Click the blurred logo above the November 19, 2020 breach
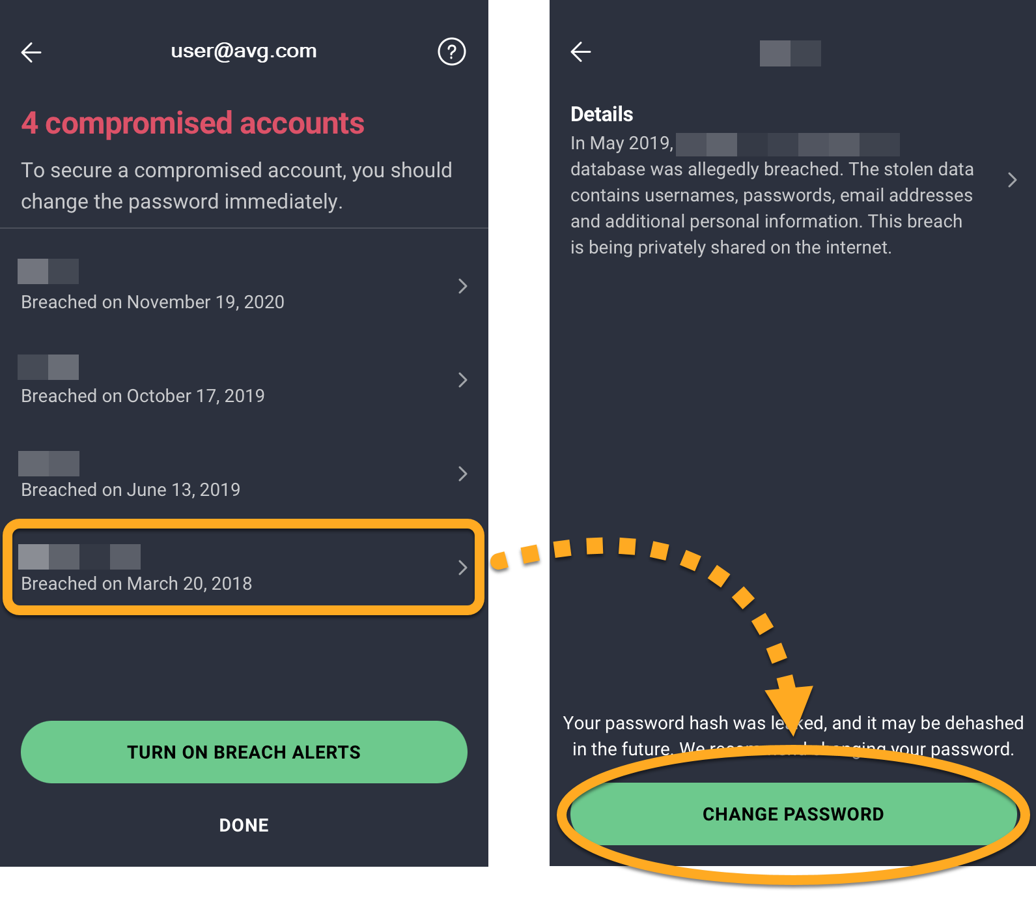 tap(48, 271)
